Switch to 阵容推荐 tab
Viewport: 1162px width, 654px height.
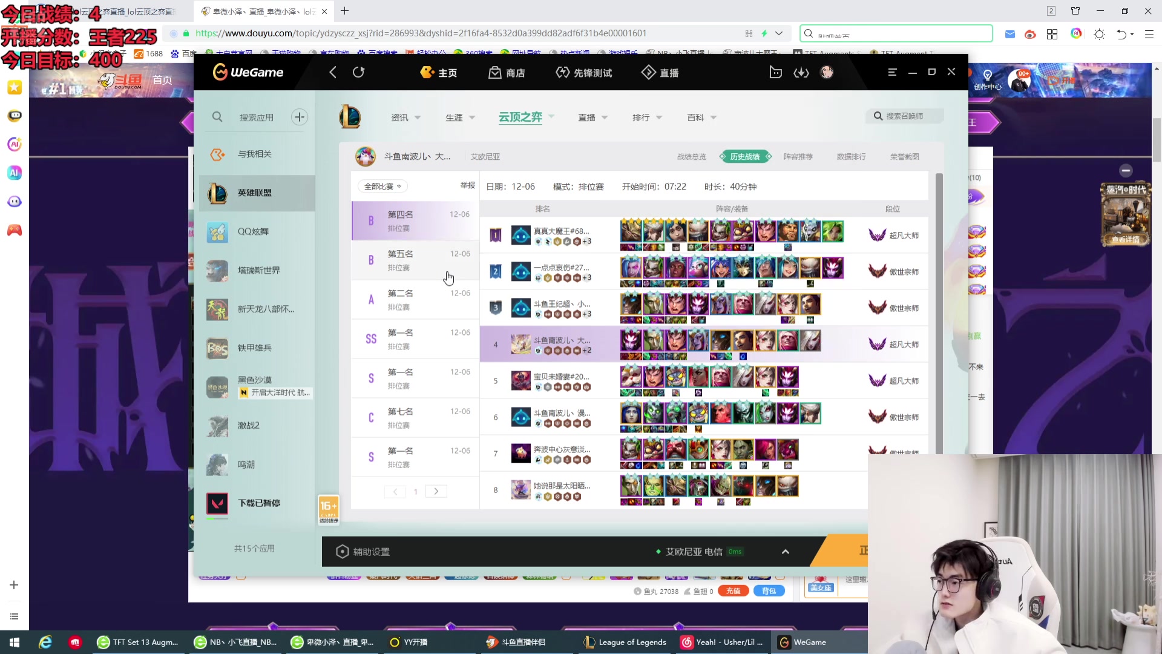[798, 156]
